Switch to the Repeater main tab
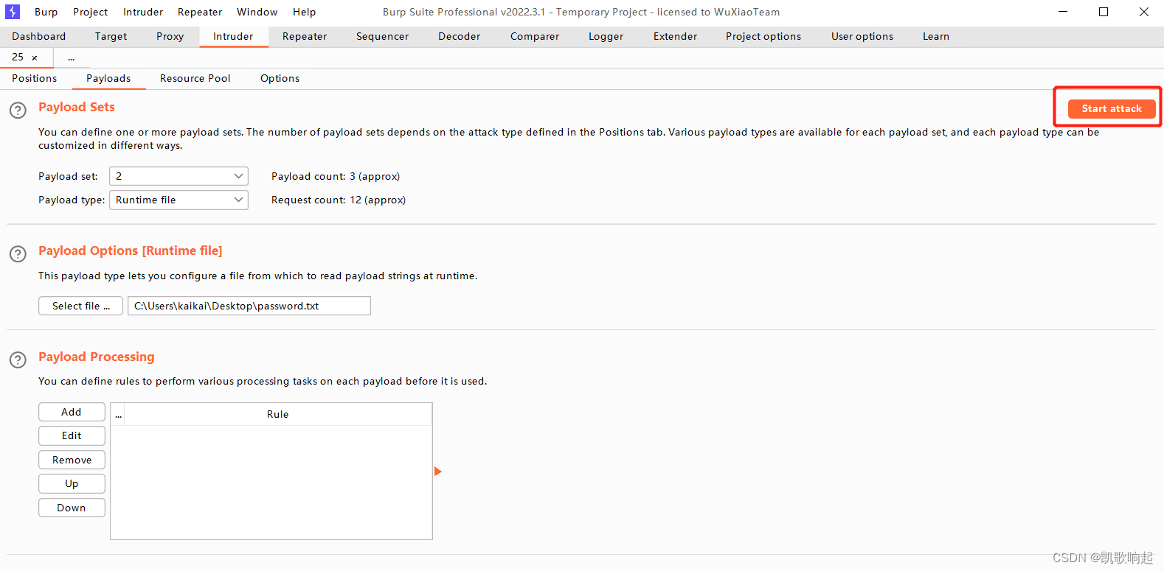Image resolution: width=1164 pixels, height=571 pixels. pyautogui.click(x=305, y=36)
